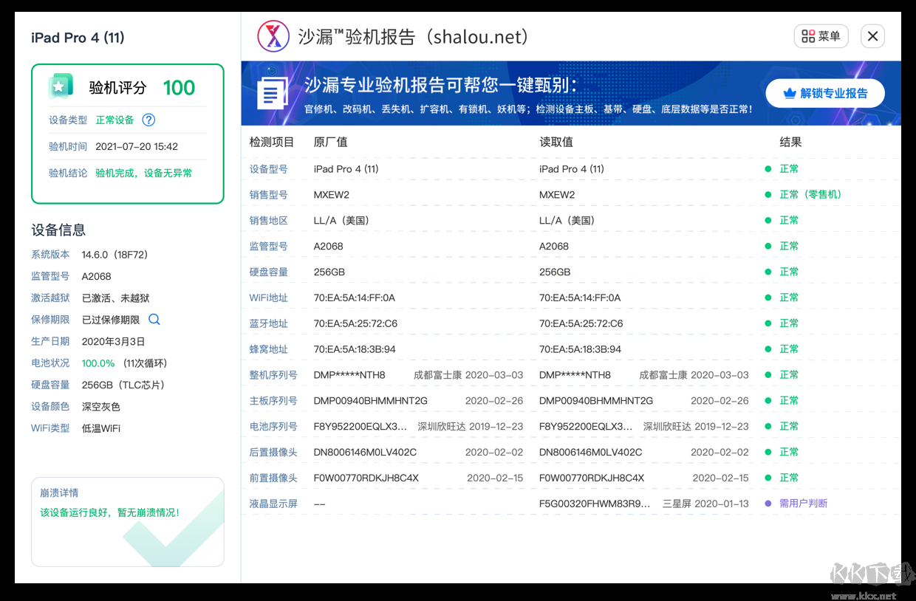The width and height of the screenshot is (916, 601).
Task: Select the 检测项目 column header
Action: coord(273,142)
